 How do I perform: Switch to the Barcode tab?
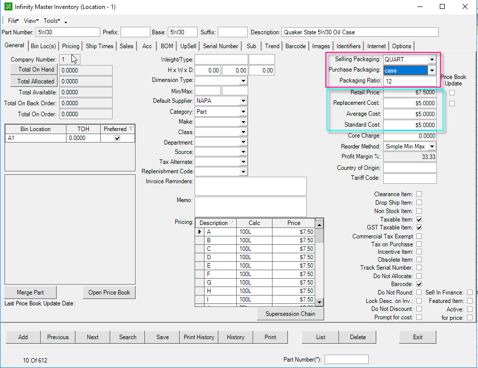coord(295,46)
